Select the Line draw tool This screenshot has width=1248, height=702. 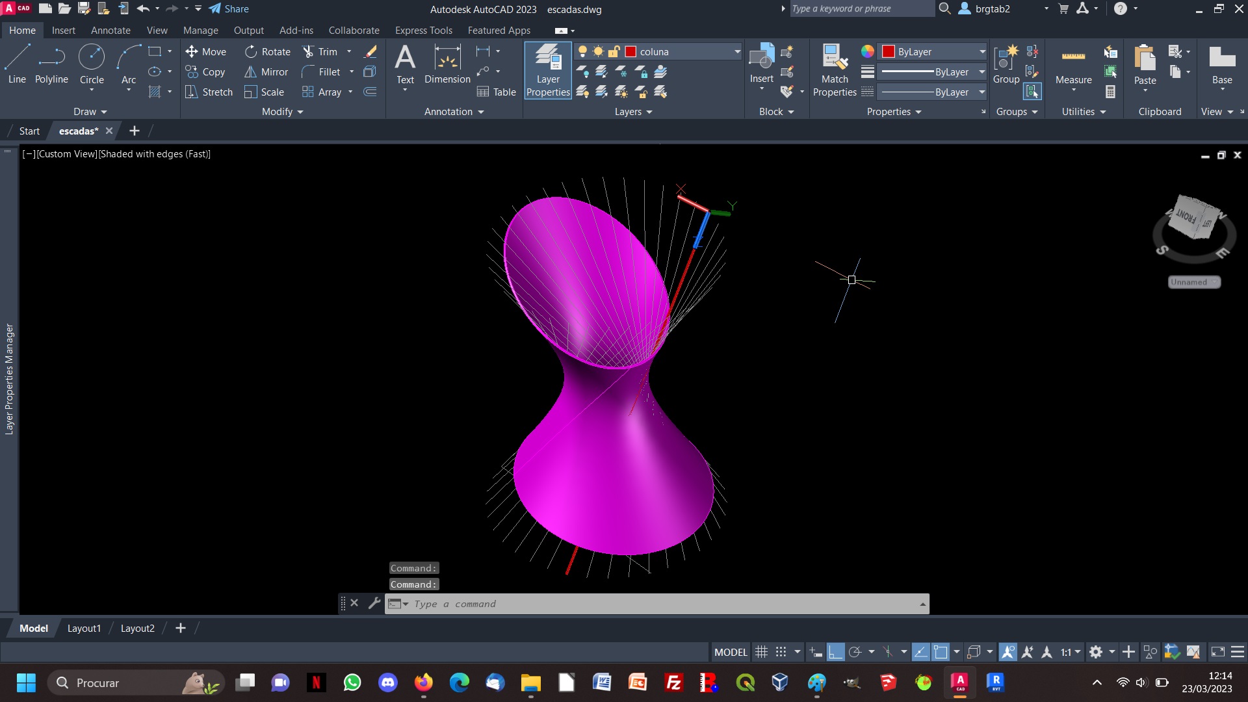click(x=17, y=64)
